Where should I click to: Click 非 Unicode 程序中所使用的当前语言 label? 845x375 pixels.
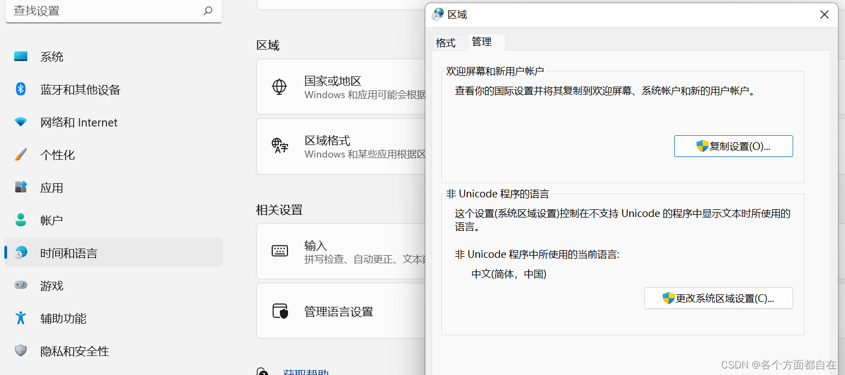(x=537, y=254)
